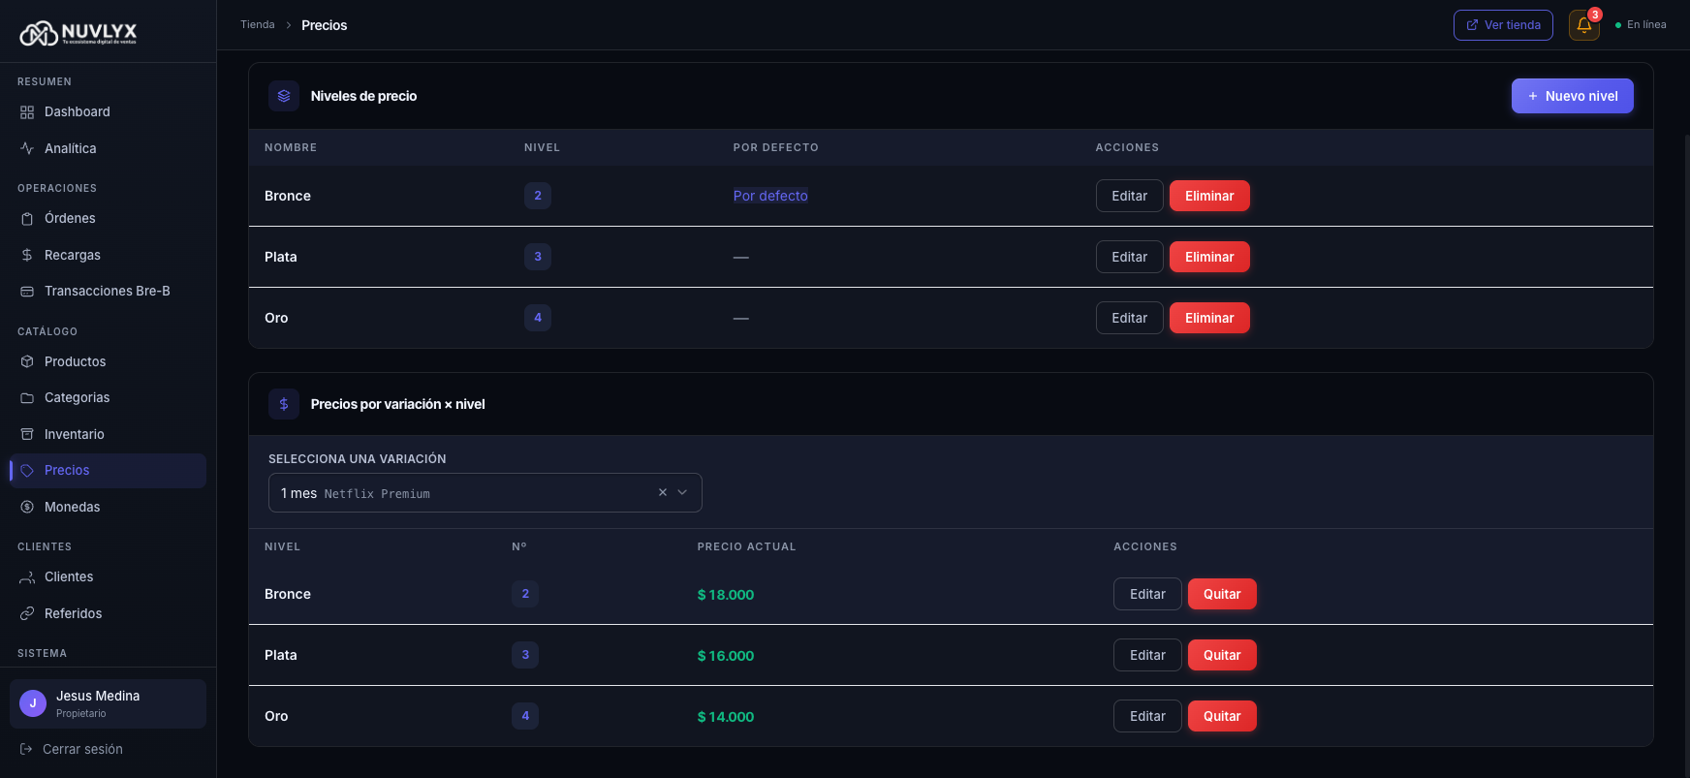This screenshot has height=778, width=1690.
Task: Click the Nuevo nivel button
Action: (1572, 96)
